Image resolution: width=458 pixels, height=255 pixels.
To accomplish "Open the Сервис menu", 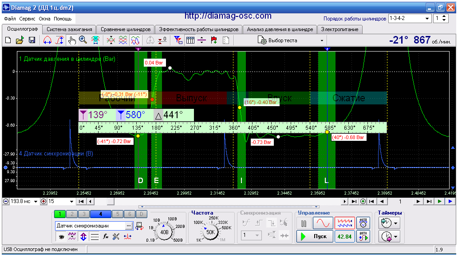I will pos(27,19).
